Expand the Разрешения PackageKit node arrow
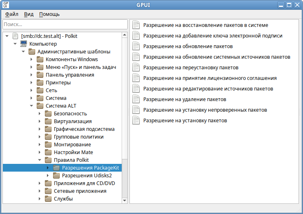The height and width of the screenshot is (214, 303). click(x=48, y=168)
